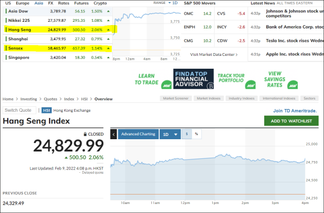Open the US markets tab

point(8,3)
